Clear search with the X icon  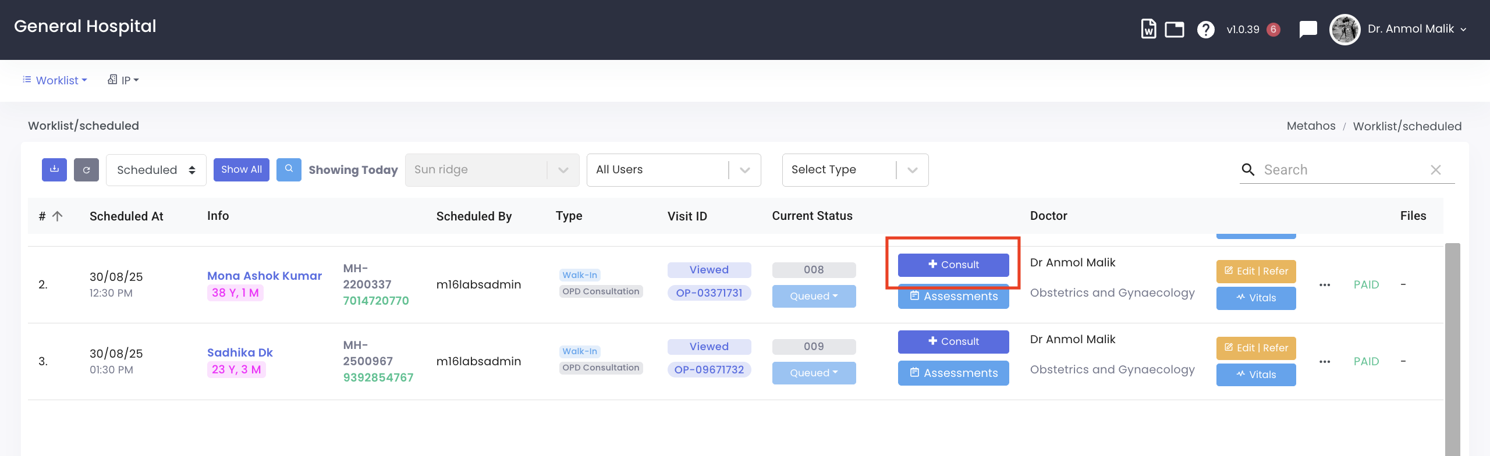(1435, 170)
